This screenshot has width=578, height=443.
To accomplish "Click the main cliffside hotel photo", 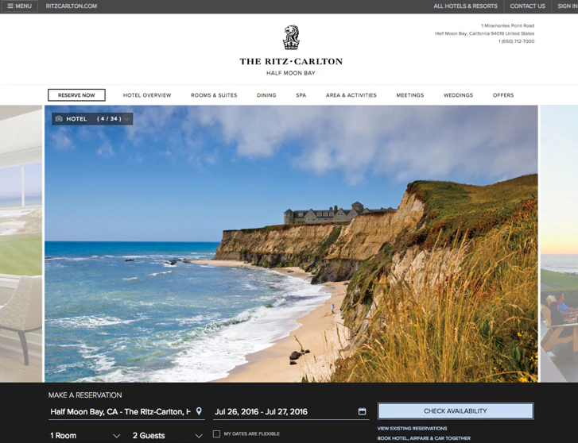I will (291, 244).
